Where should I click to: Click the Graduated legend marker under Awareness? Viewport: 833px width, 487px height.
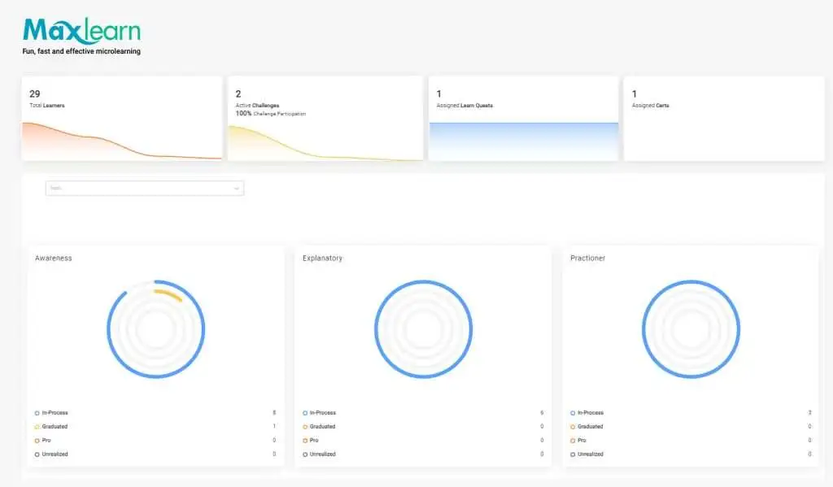click(x=36, y=426)
